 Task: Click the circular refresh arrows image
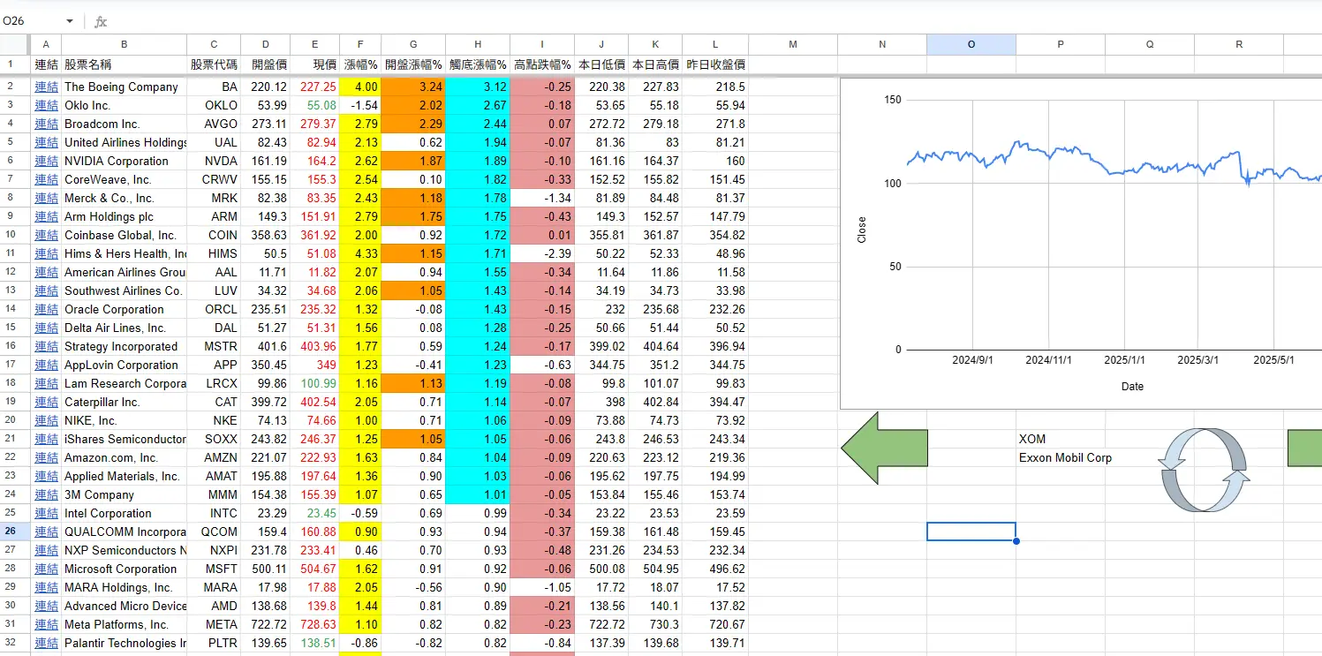tap(1205, 470)
